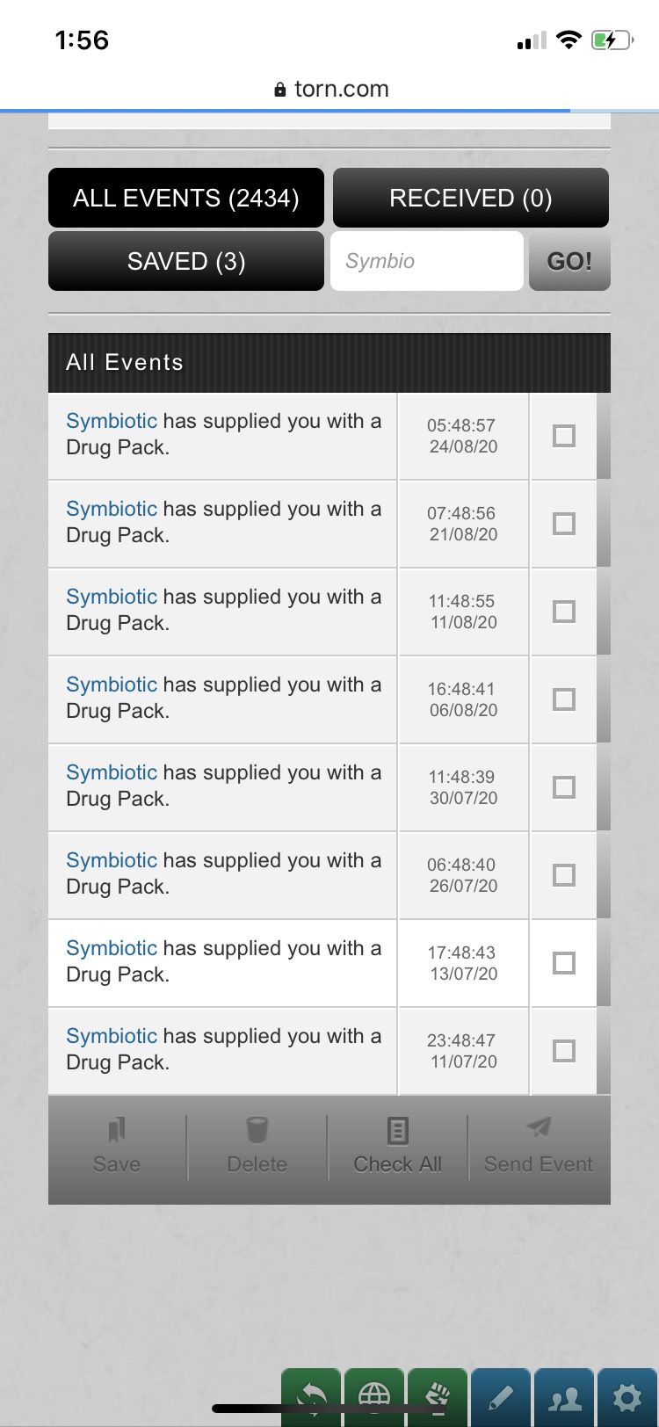
Task: Tap the raised fist icon
Action: point(438,1397)
